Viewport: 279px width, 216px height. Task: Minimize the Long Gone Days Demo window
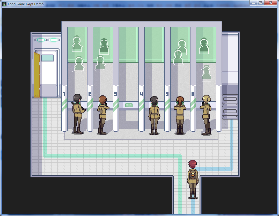pyautogui.click(x=254, y=3)
